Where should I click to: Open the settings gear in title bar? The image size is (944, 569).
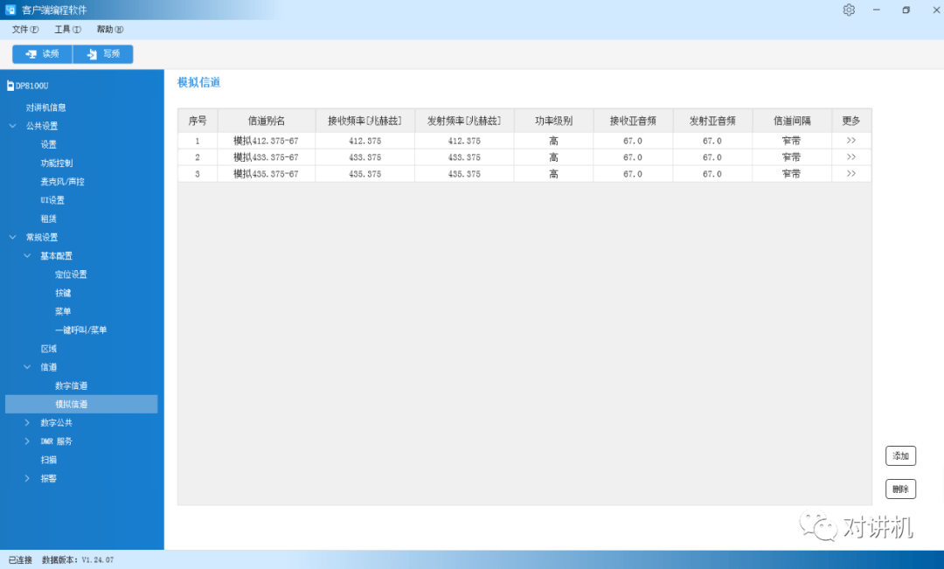(849, 10)
